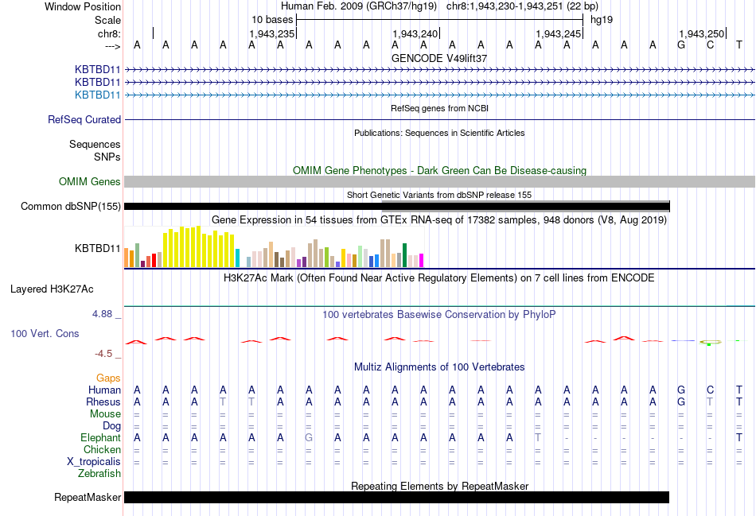Viewport: 756px width, 516px height.
Task: Click the yellow brain-tissue bars in GTEx chart
Action: click(199, 246)
